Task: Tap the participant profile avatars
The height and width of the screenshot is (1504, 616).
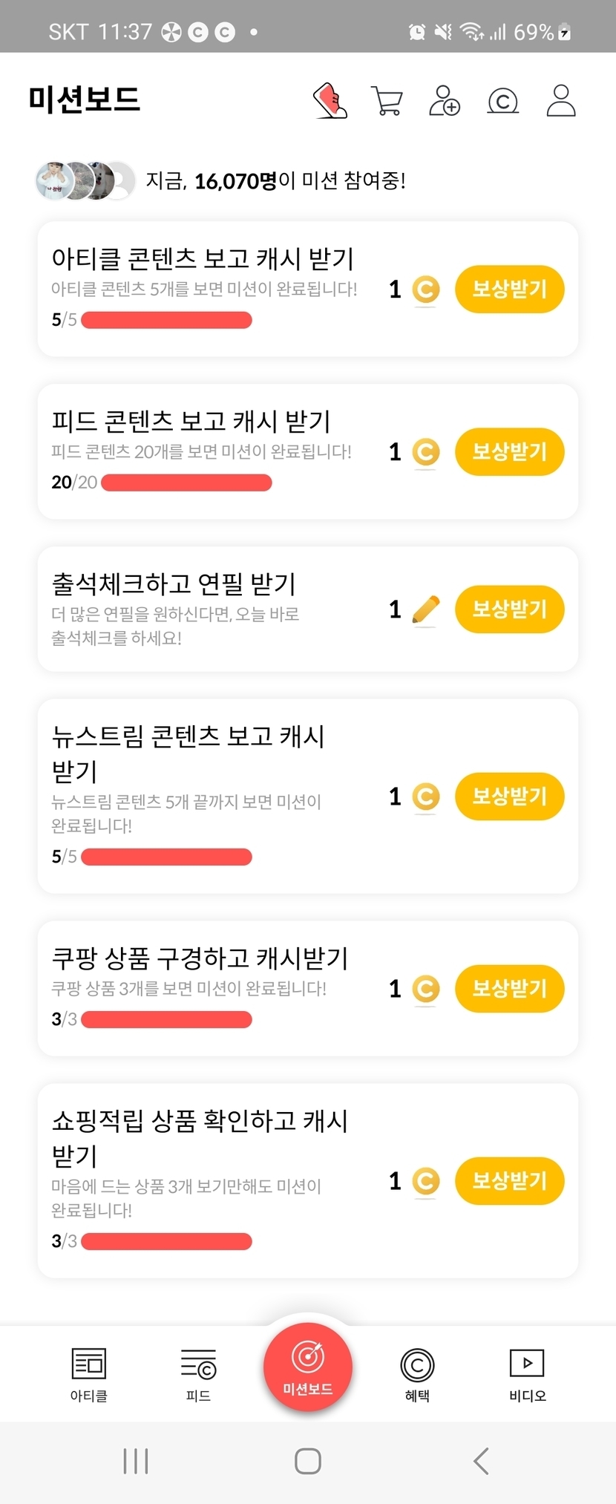Action: click(85, 180)
